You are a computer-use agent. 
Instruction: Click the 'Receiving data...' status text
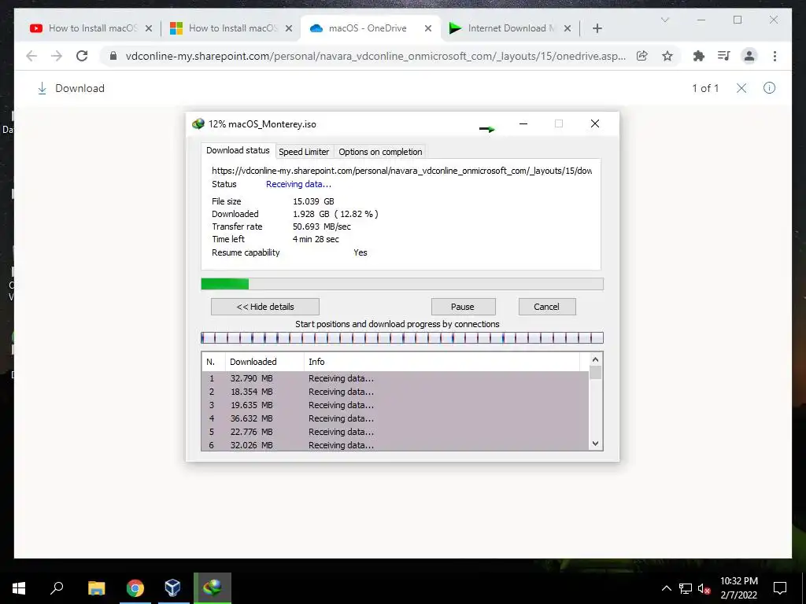coord(298,184)
